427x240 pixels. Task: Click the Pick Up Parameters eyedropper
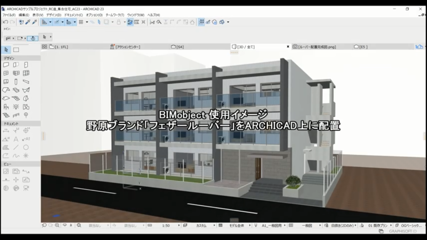(28, 22)
